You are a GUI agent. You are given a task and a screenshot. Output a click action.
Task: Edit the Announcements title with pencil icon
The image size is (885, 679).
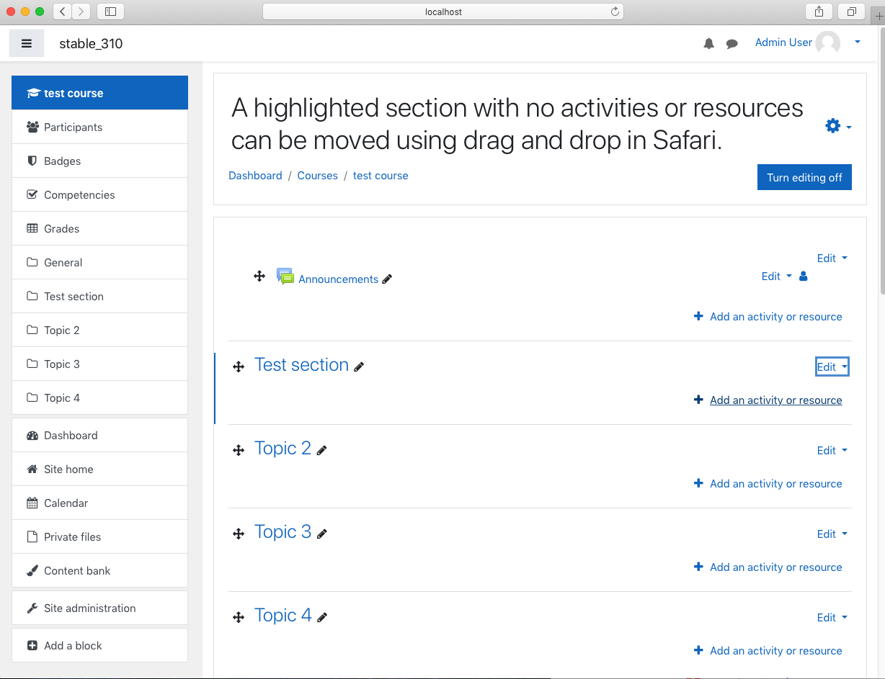click(x=387, y=279)
